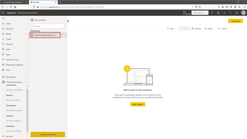Screen dimensions: 247x139
Task: Open Shared with me
Action: 12,60
